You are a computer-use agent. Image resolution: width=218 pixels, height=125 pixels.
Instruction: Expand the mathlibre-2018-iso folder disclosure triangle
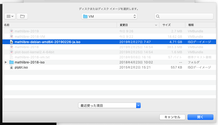point(6,62)
